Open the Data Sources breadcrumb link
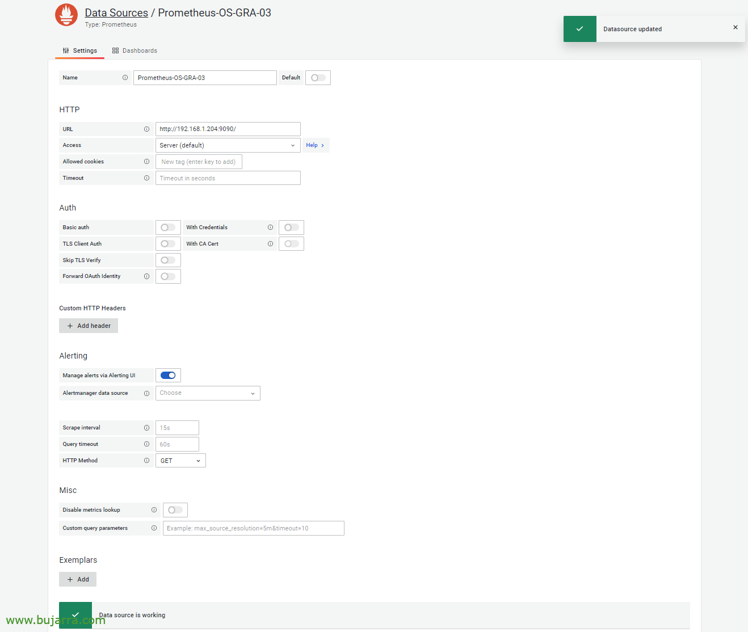 [116, 12]
